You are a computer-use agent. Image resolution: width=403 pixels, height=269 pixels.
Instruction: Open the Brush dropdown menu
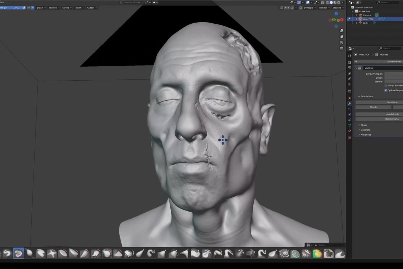[x=41, y=8]
